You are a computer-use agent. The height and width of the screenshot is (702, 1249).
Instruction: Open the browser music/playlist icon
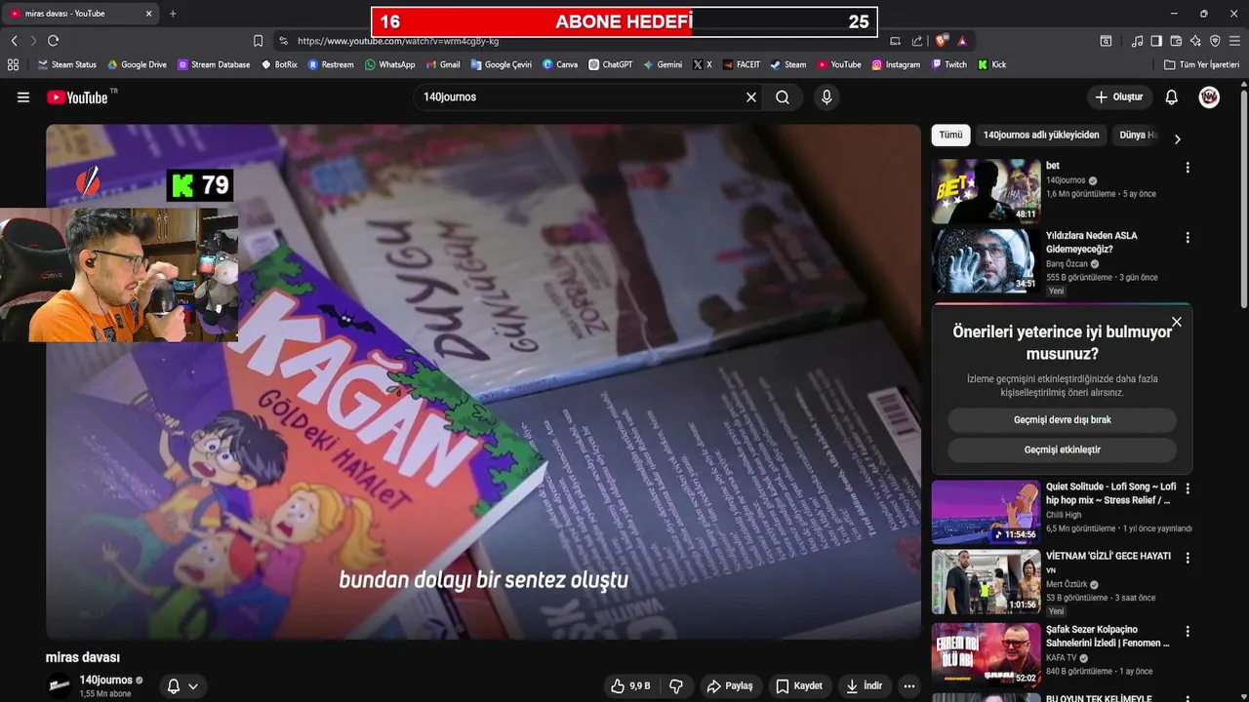1137,41
